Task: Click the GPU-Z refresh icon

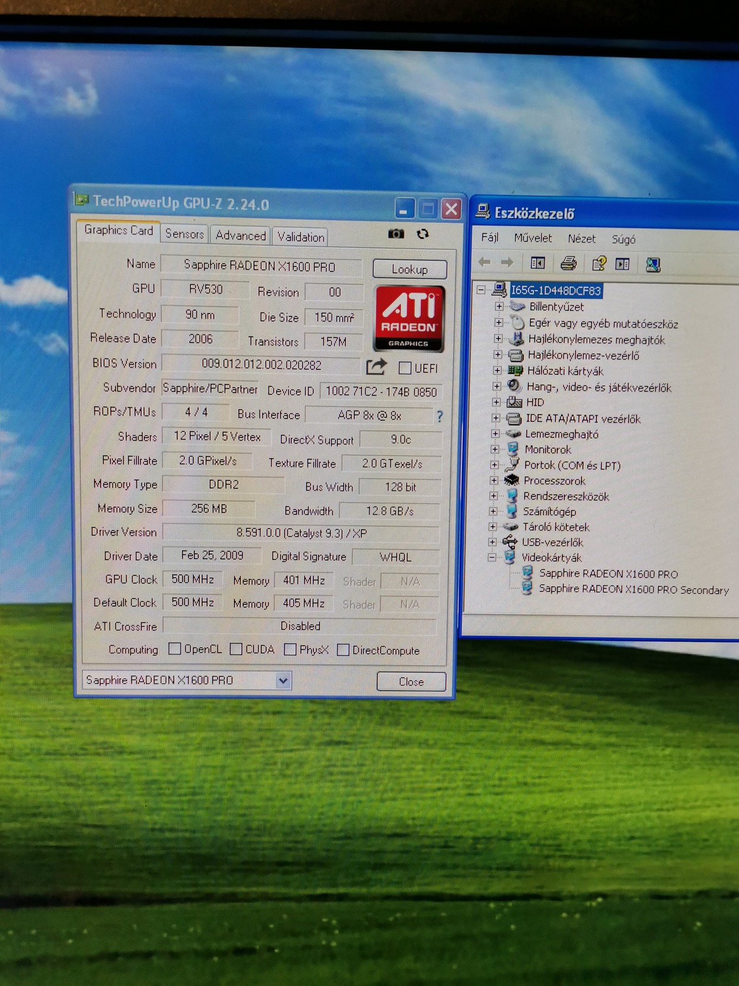Action: (423, 234)
